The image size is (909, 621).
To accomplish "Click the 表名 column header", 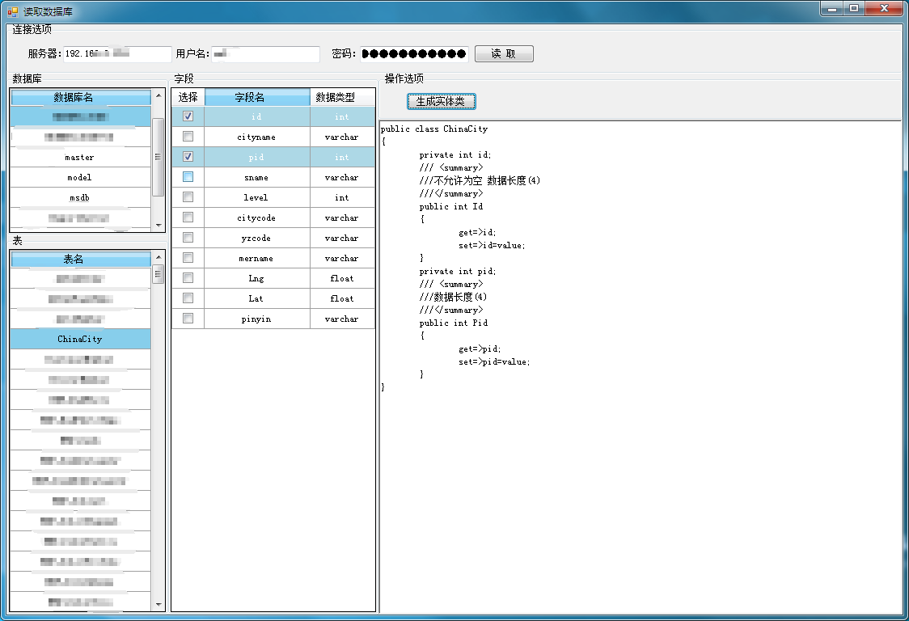I will pyautogui.click(x=81, y=259).
